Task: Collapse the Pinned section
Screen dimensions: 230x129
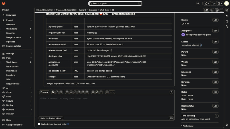Action: [31, 20]
